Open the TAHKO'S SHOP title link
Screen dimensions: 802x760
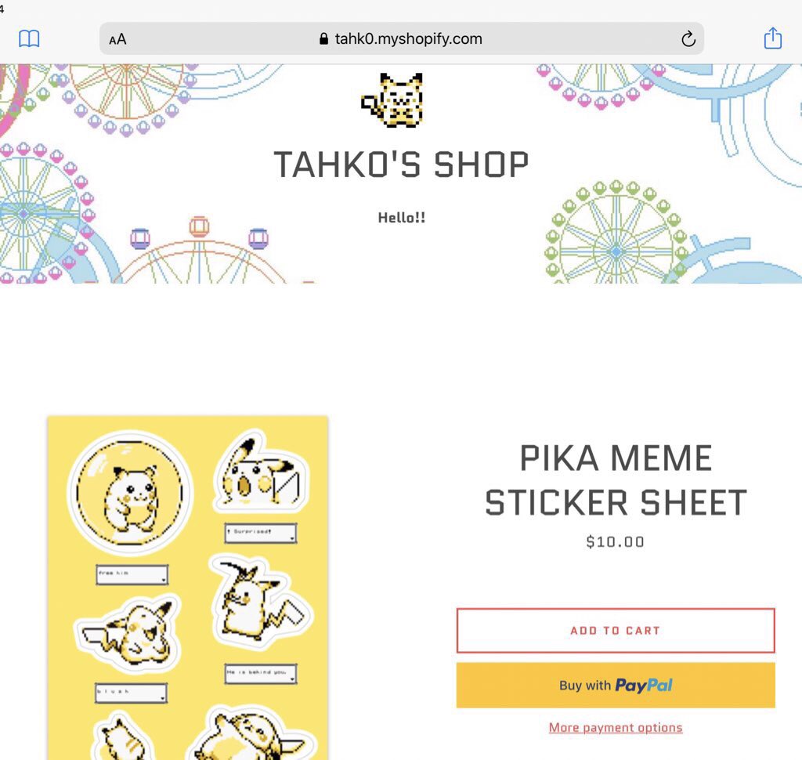[401, 165]
